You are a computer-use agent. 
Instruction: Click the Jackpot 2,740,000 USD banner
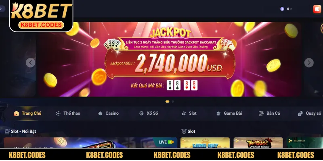169,59
